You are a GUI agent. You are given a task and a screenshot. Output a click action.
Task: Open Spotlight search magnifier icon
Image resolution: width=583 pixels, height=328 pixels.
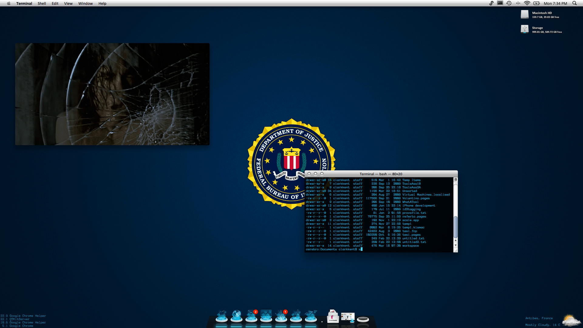[574, 3]
